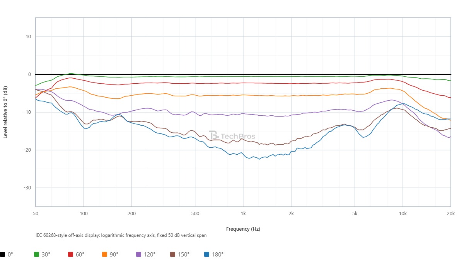Click the 1k frequency axis label
Screen dimensions: 464x270
coord(243,213)
